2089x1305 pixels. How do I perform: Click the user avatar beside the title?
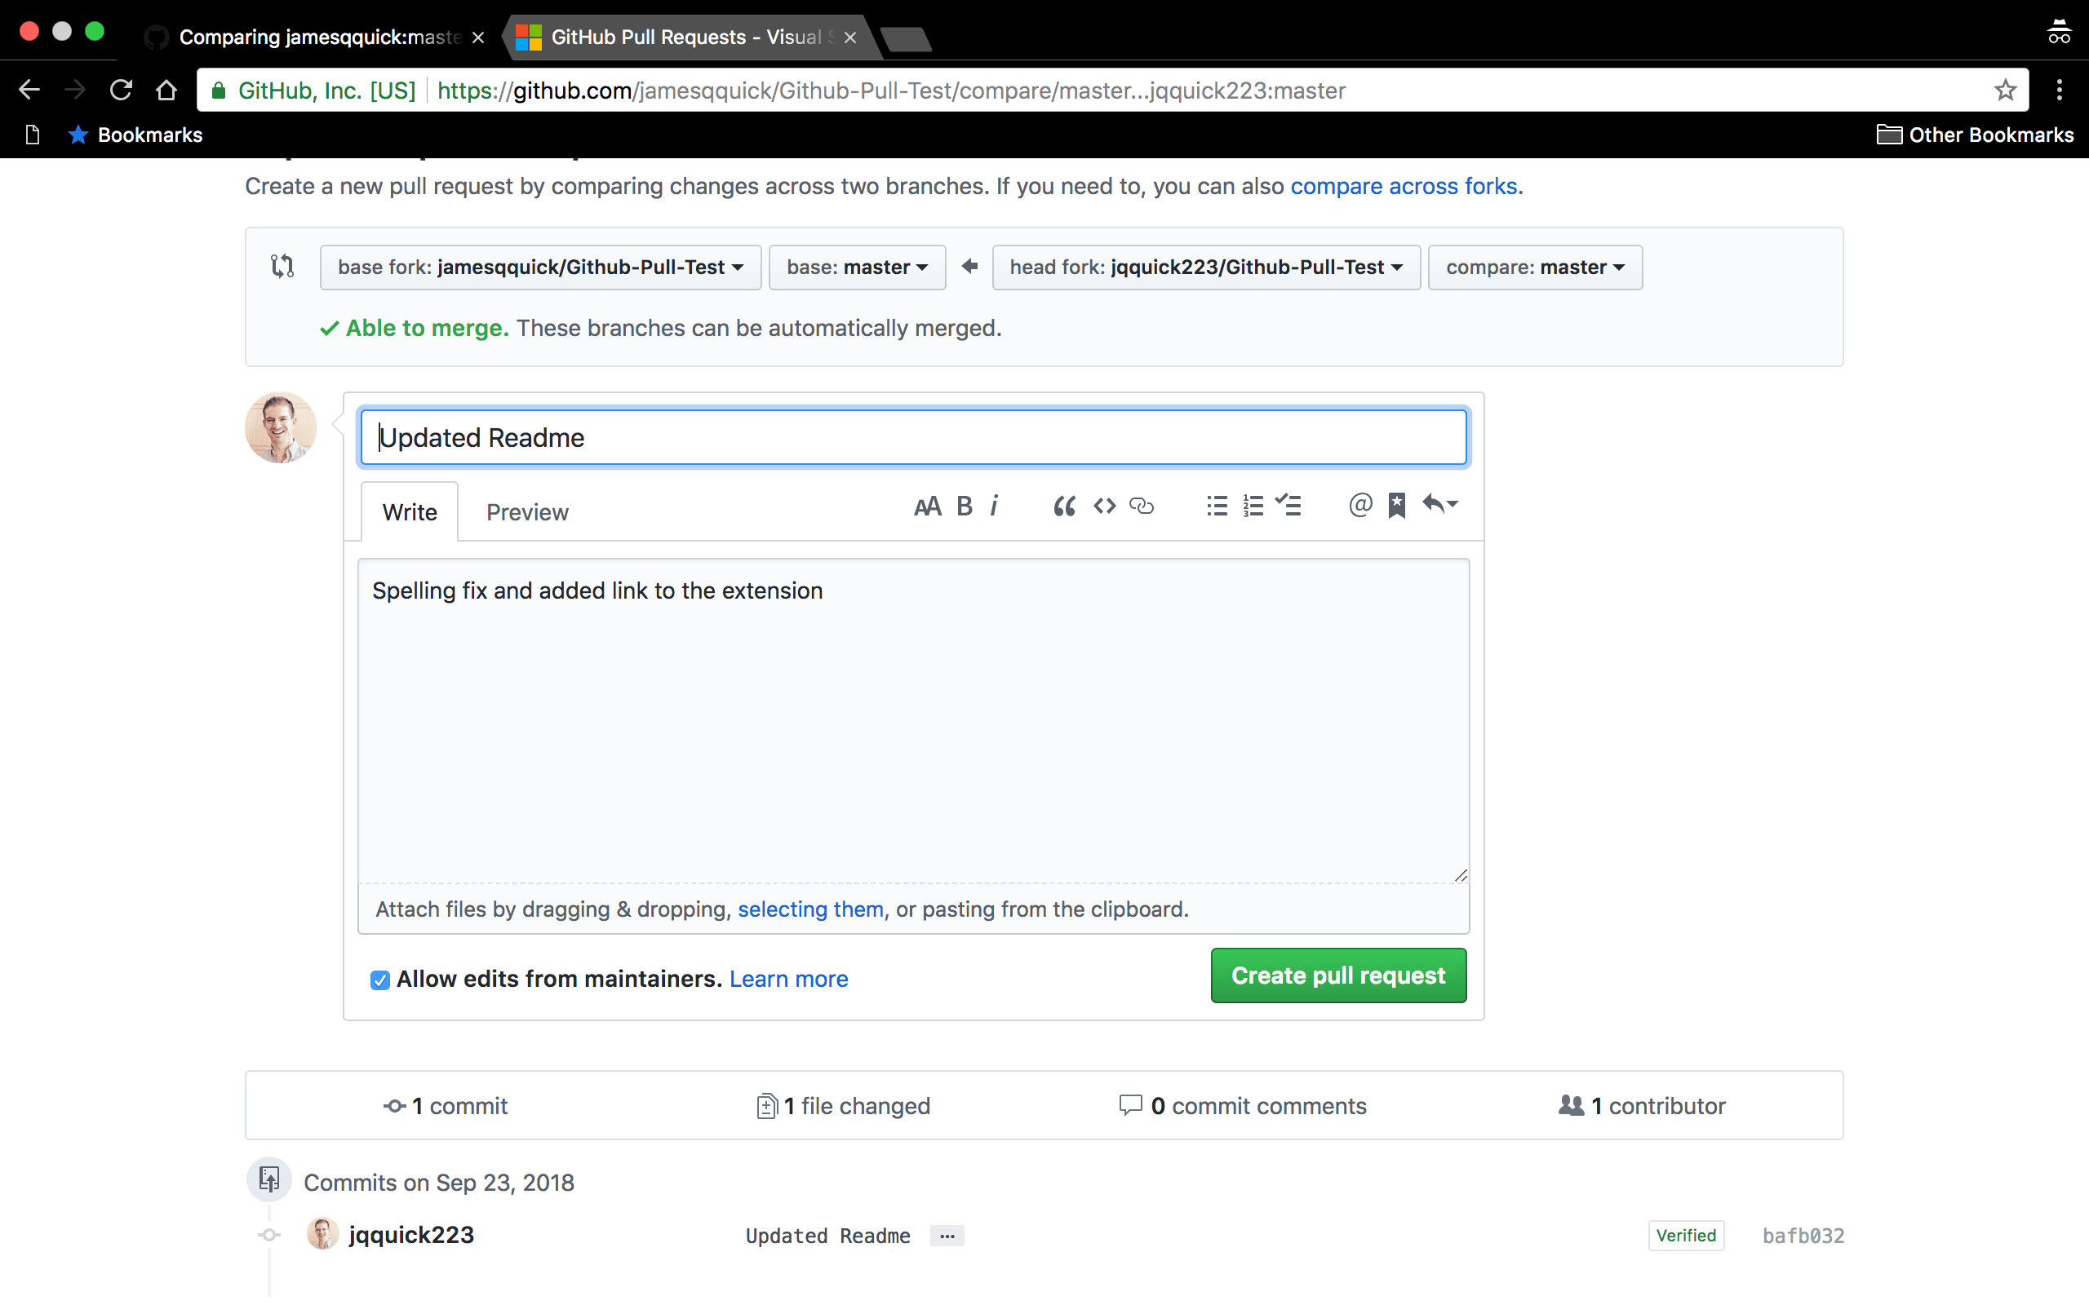click(x=281, y=428)
